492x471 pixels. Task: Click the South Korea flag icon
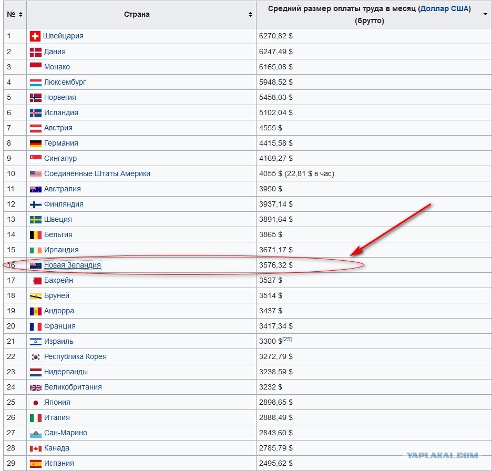click(35, 357)
